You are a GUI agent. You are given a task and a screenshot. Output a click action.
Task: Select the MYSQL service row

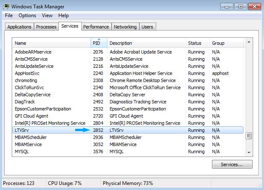(x=128, y=151)
